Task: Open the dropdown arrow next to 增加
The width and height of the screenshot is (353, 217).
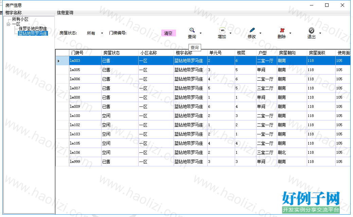Action: (x=231, y=33)
